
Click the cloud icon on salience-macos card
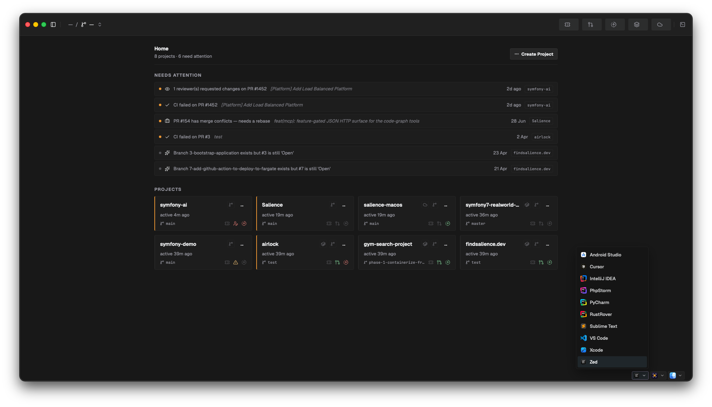(425, 205)
